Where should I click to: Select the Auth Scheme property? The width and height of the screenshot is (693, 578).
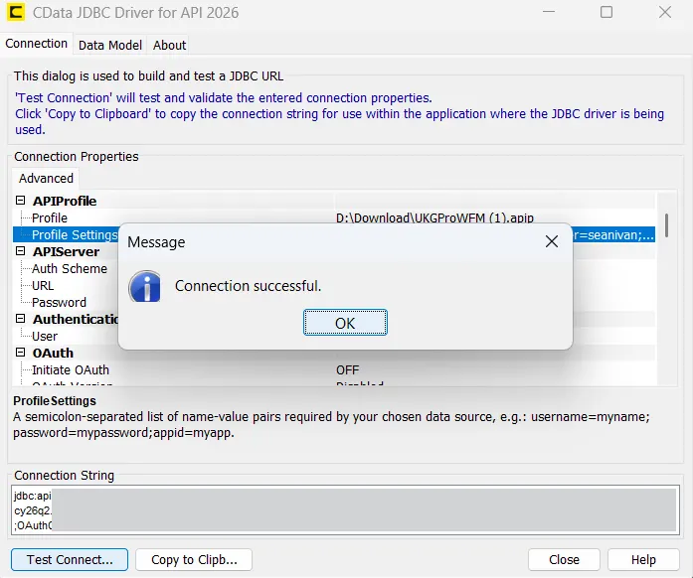point(70,268)
